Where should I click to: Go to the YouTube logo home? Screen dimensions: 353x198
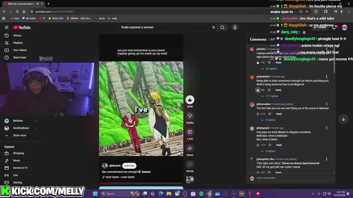point(22,27)
